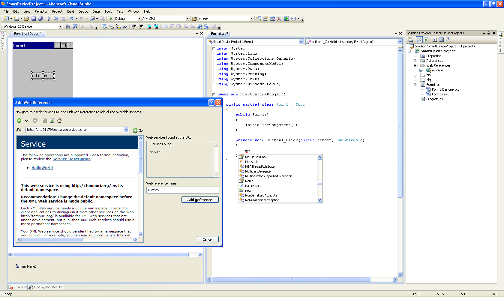This screenshot has width=504, height=297.
Task: Open the HelloWorld operation link
Action: [x=42, y=168]
